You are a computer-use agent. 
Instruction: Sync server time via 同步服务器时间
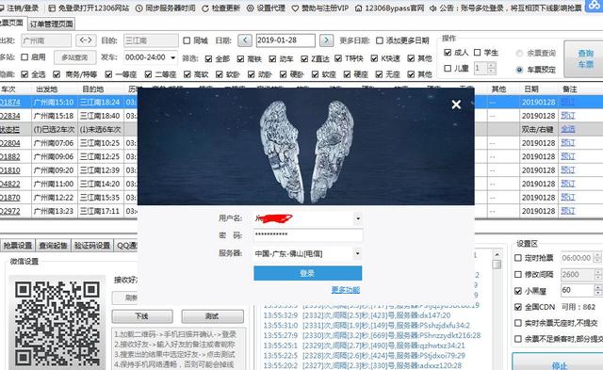point(166,8)
